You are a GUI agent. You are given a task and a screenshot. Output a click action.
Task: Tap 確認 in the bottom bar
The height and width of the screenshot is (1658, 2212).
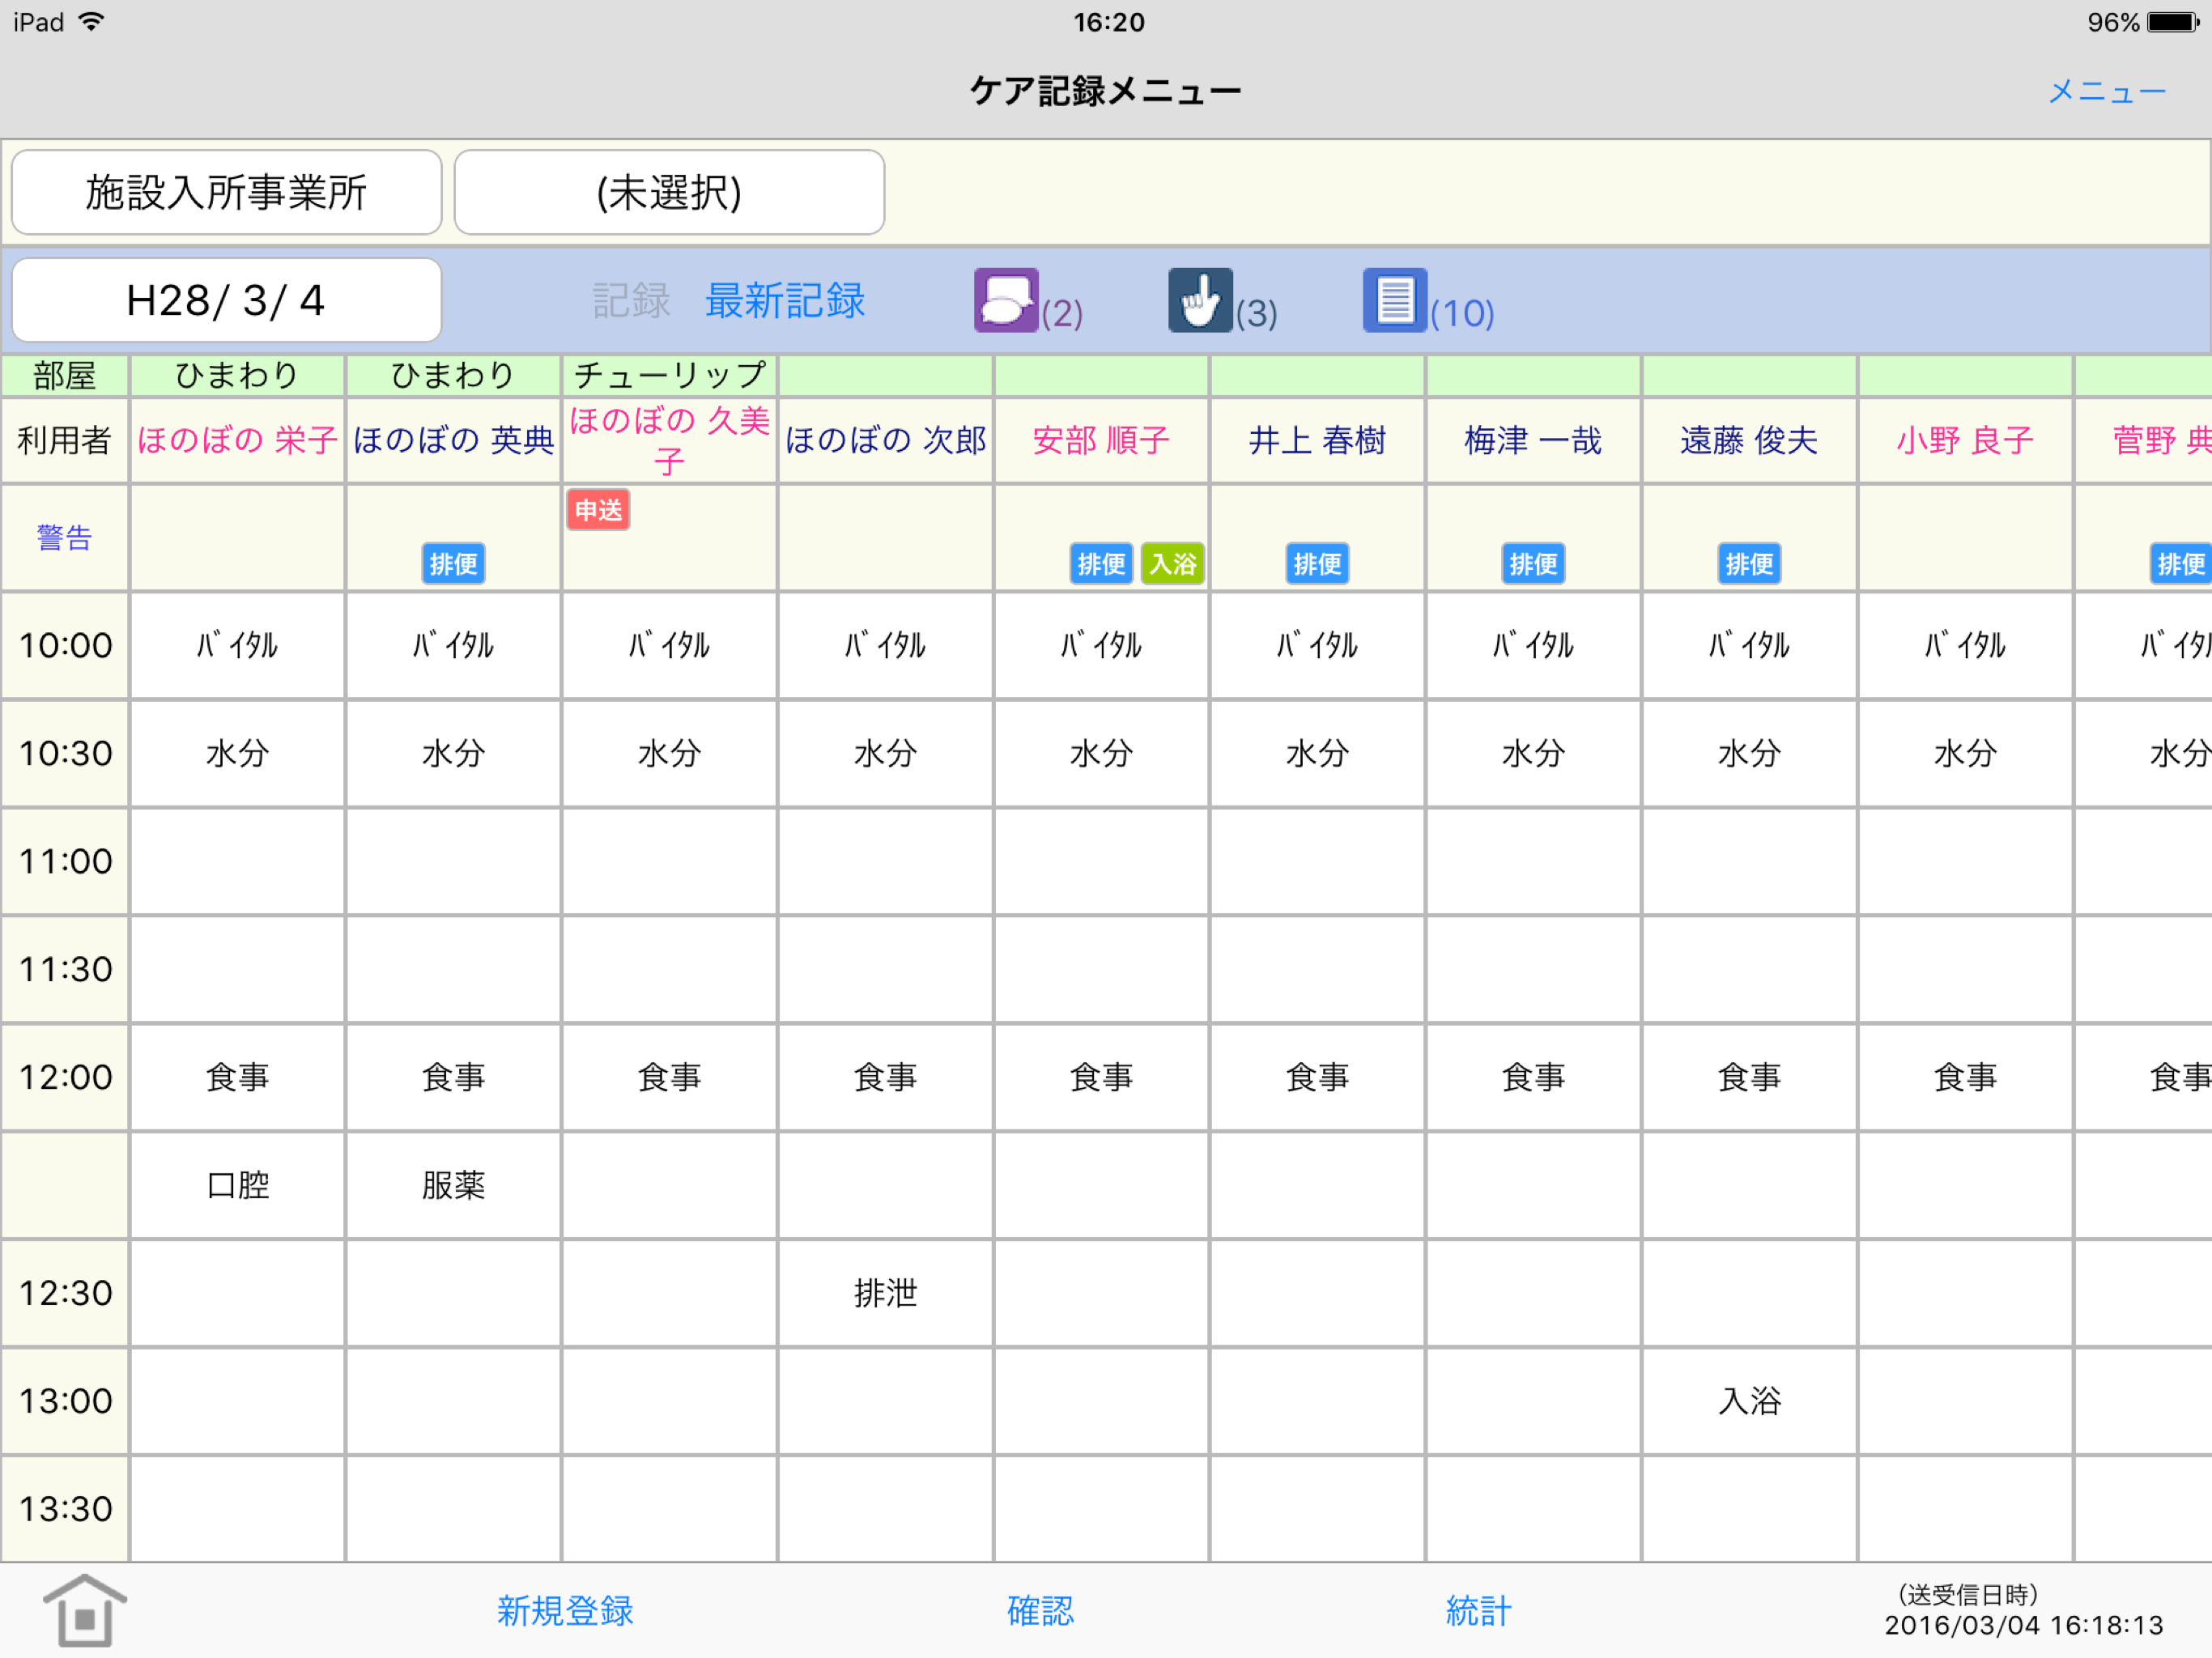pyautogui.click(x=1040, y=1611)
